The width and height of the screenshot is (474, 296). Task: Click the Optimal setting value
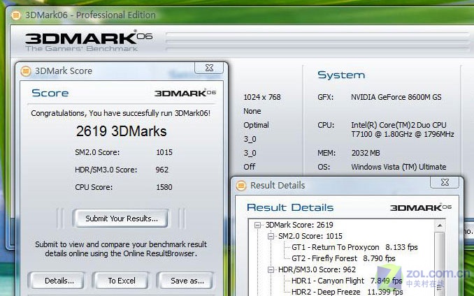point(256,125)
